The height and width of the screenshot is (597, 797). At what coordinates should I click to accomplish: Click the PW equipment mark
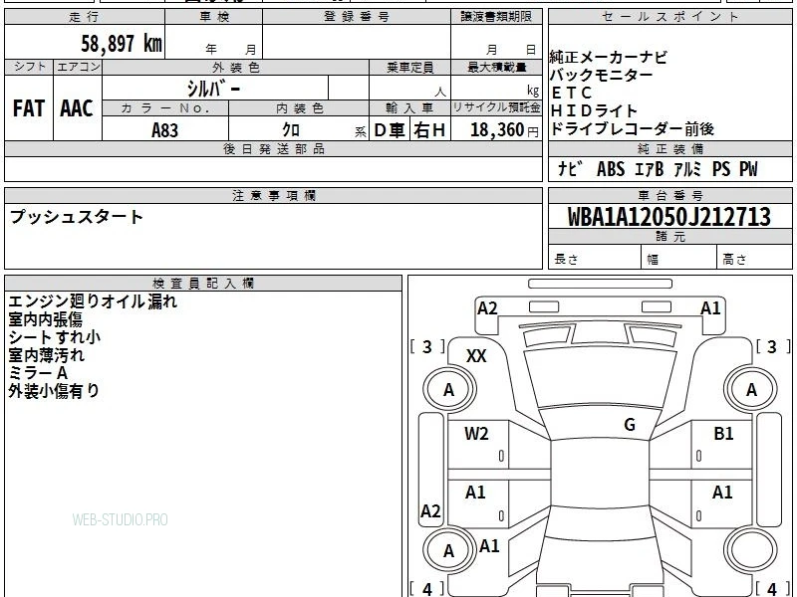pos(748,169)
